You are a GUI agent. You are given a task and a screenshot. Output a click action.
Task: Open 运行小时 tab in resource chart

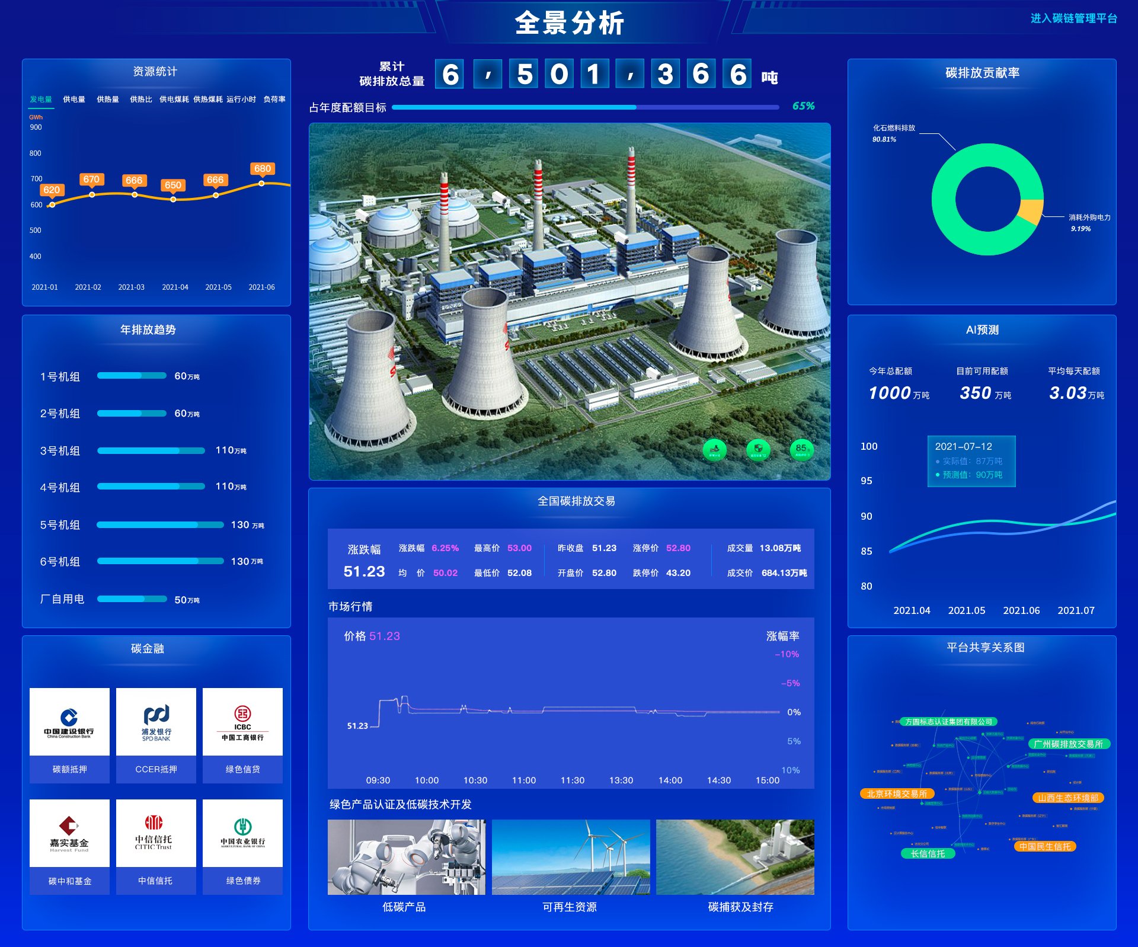[241, 100]
